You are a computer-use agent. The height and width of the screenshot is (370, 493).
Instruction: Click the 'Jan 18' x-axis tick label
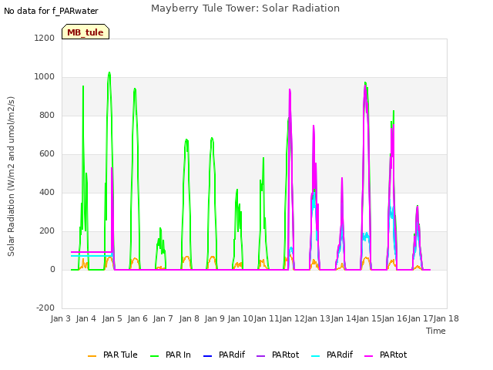tap(447, 318)
